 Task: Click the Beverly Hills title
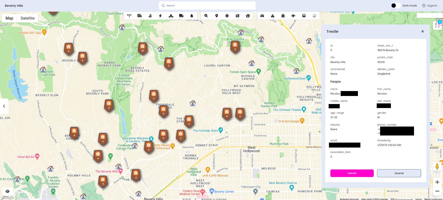(x=14, y=6)
